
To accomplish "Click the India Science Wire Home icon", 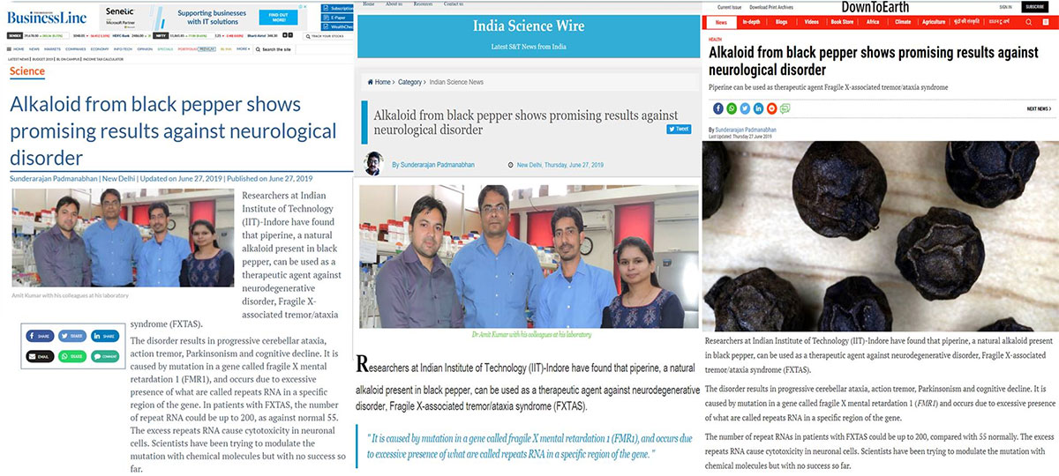I will point(370,82).
